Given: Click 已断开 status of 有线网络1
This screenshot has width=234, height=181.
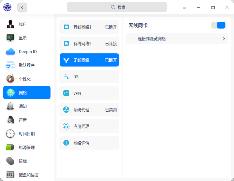Looking at the screenshot, I should tap(111, 27).
